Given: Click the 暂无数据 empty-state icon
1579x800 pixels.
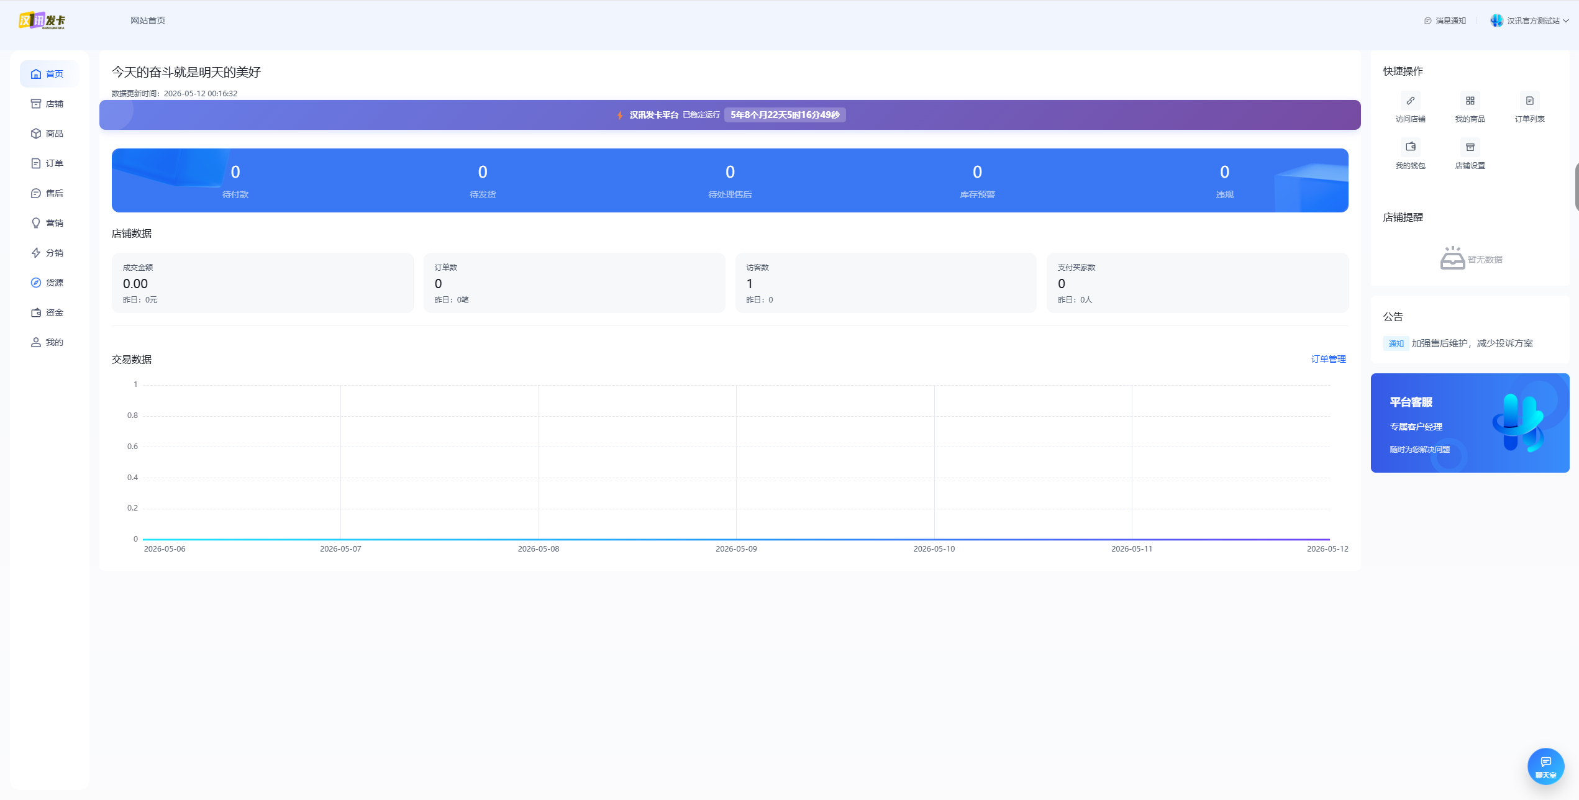Looking at the screenshot, I should [x=1452, y=258].
